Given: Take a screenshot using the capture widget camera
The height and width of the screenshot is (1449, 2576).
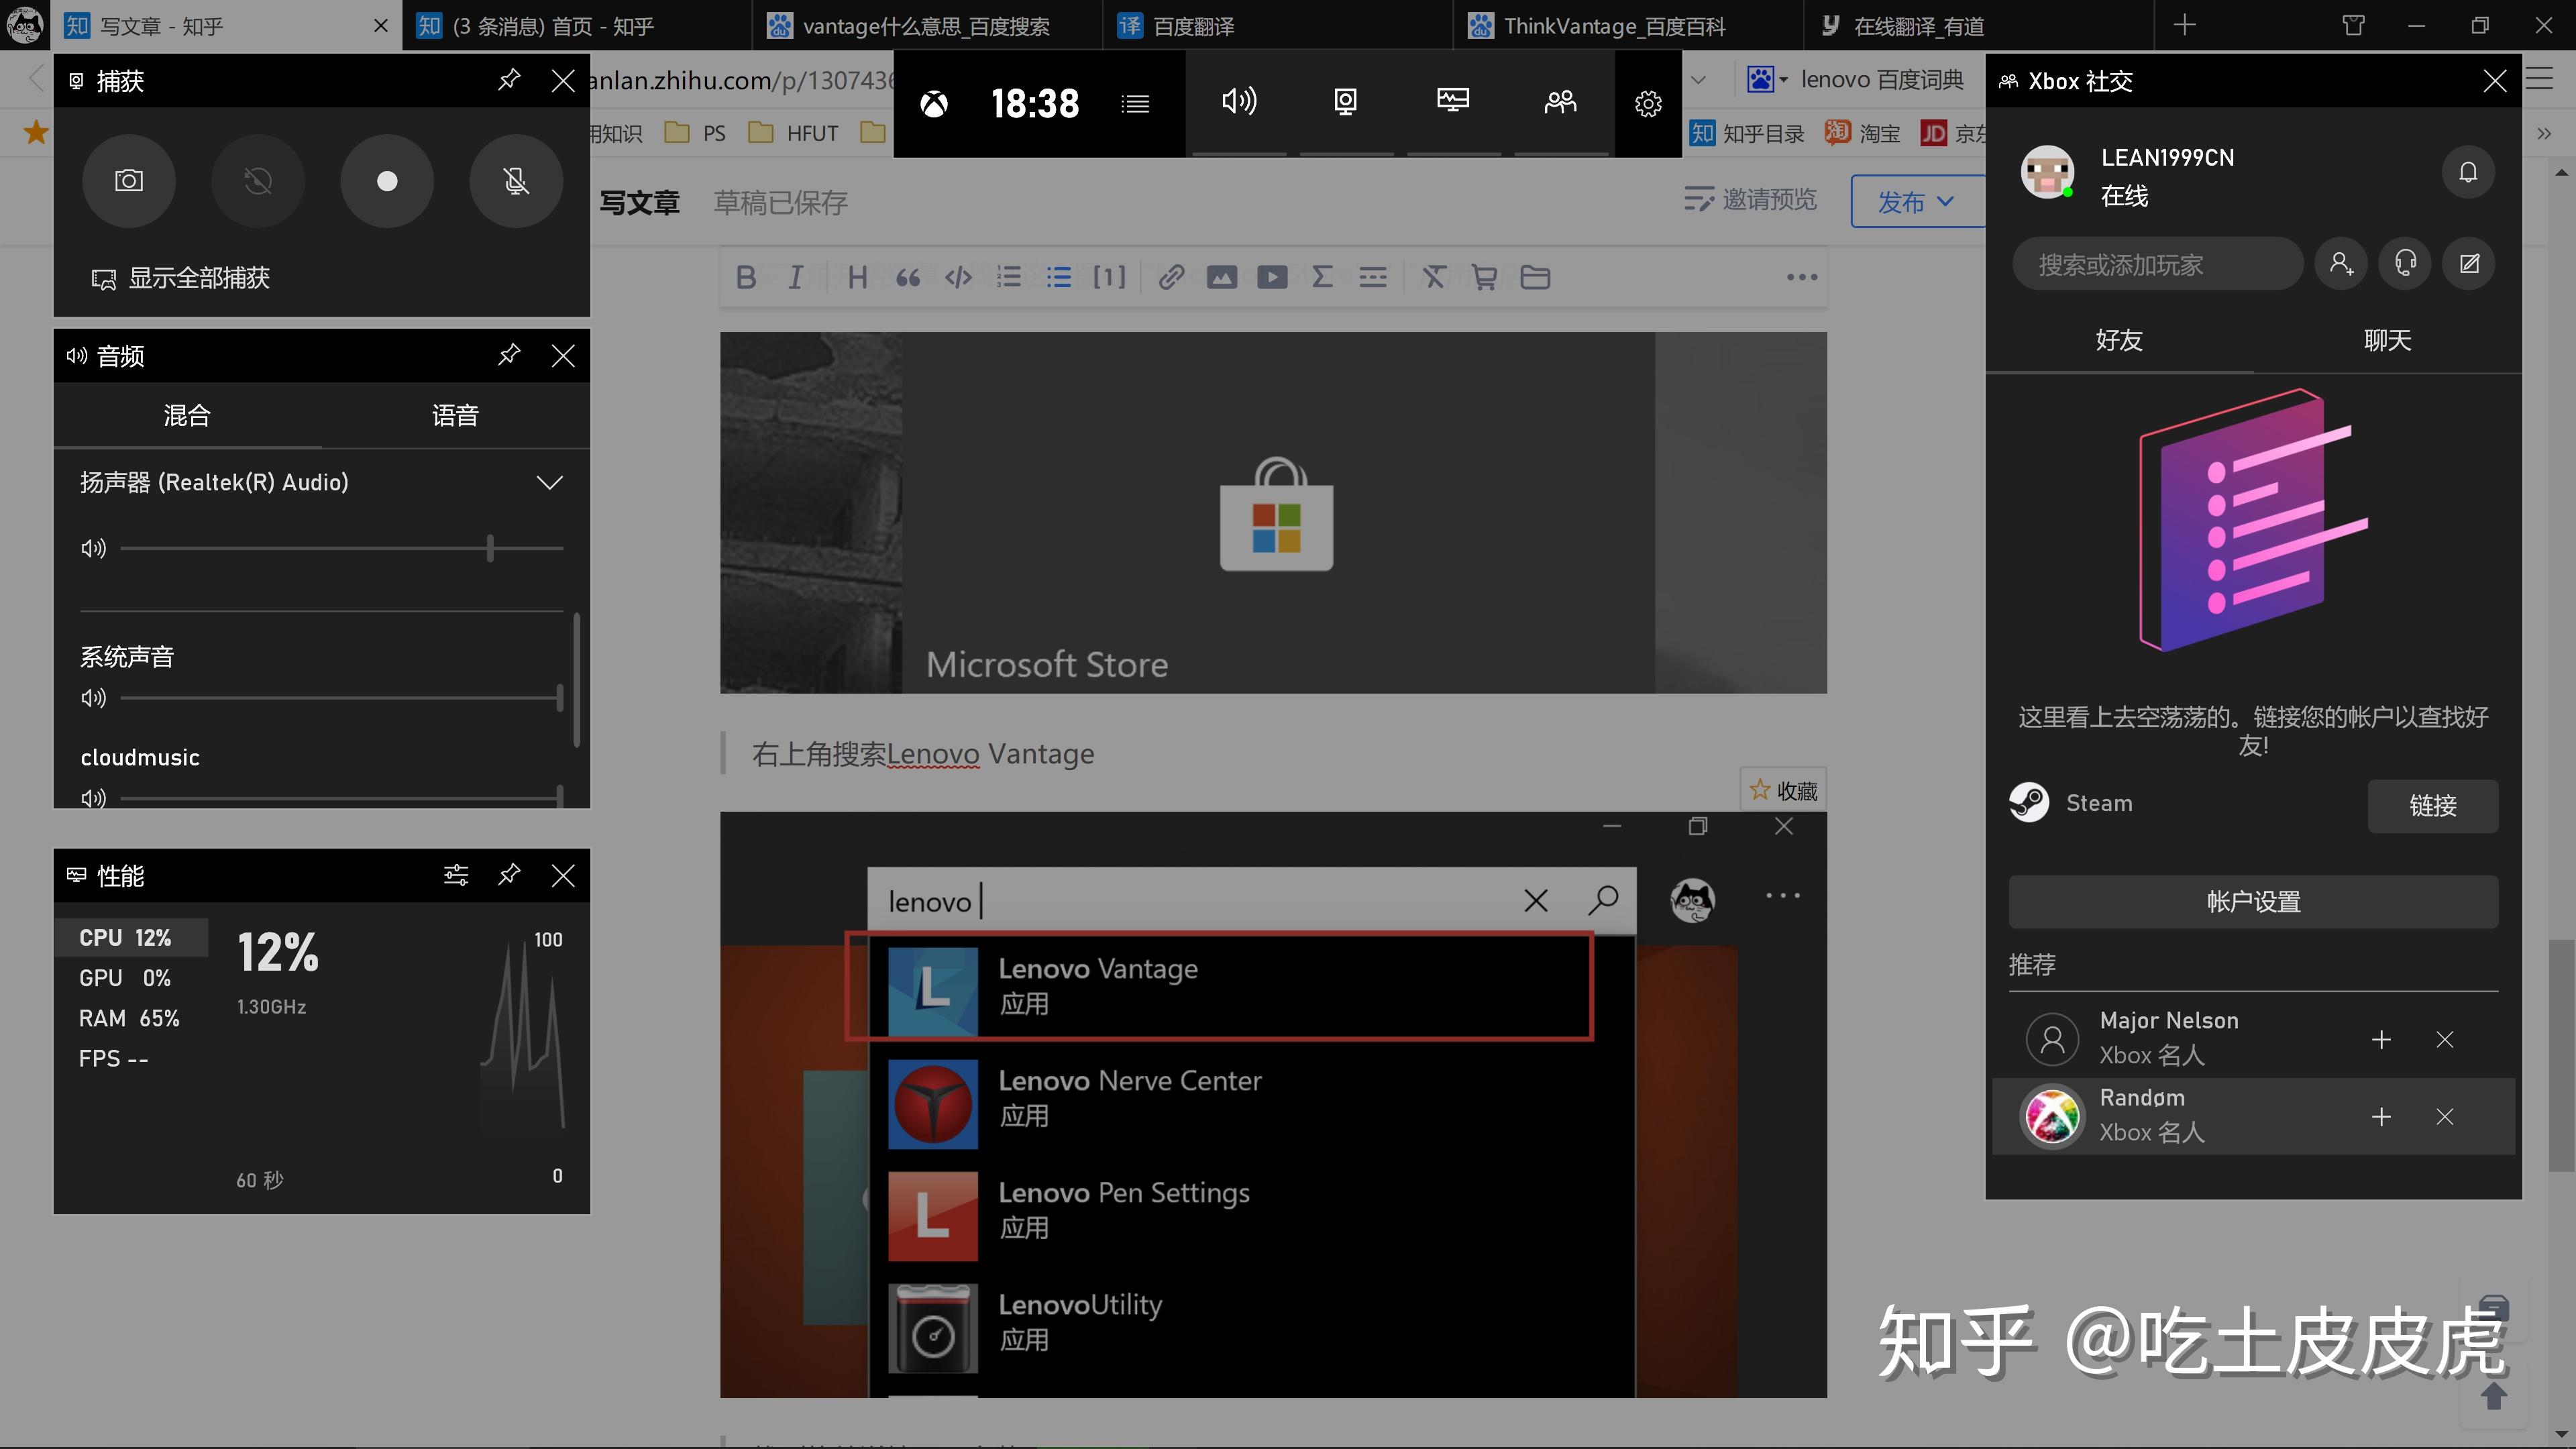Looking at the screenshot, I should point(129,181).
